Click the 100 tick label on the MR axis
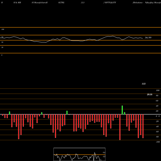Image resolution: width=161 pixels, height=161 pixels. click(x=157, y=90)
